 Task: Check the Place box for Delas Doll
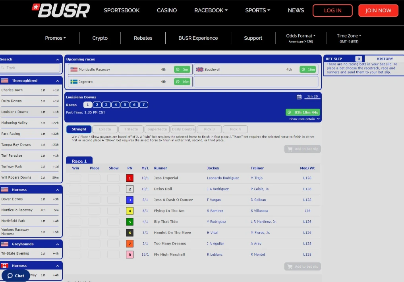click(94, 189)
